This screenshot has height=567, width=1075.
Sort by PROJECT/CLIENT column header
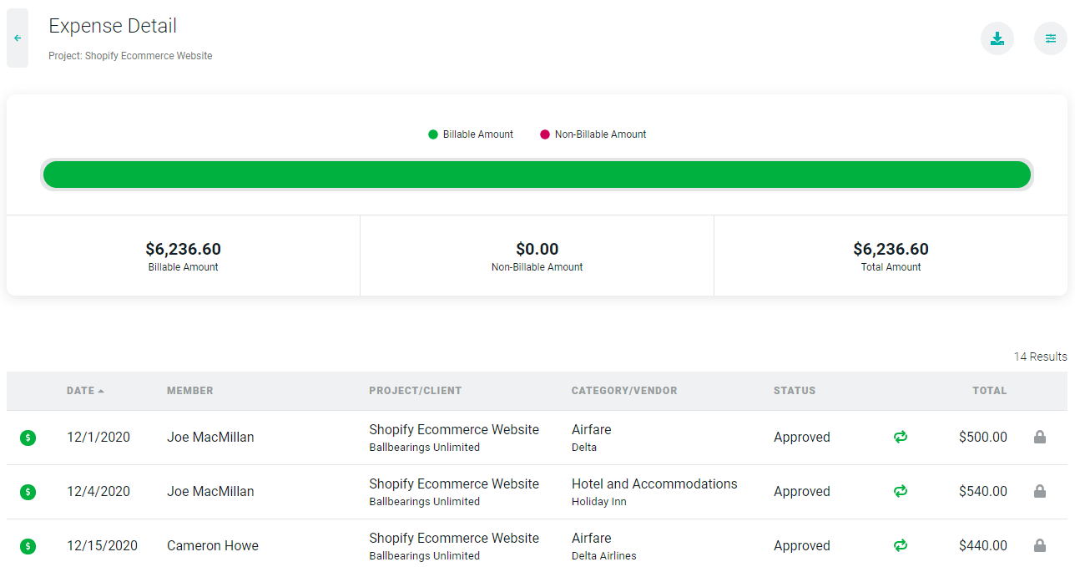416,391
